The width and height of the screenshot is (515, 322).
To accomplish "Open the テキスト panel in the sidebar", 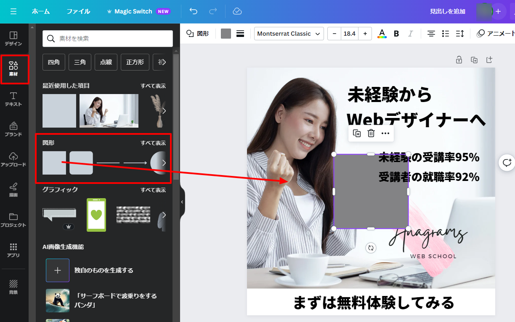I will 13,99.
